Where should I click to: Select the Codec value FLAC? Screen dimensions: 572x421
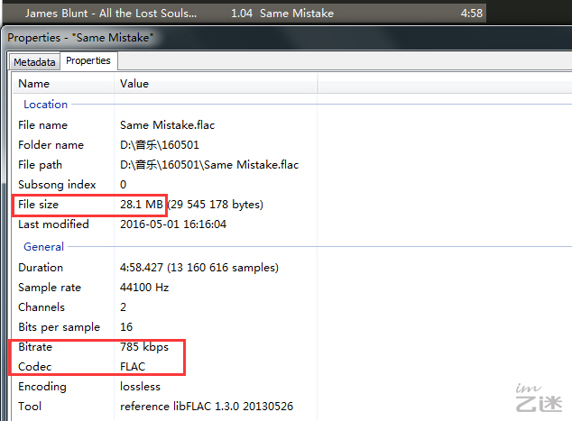coord(133,367)
